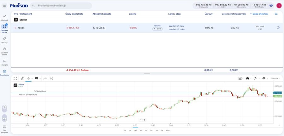Image resolution: width=284 pixels, height=136 pixels.
Task: Set Uzavření při ztrátě stop
Action: click(177, 29)
